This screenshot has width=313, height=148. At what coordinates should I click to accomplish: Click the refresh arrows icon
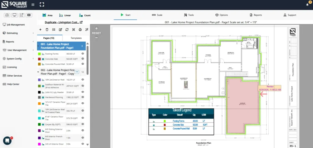tap(67, 30)
